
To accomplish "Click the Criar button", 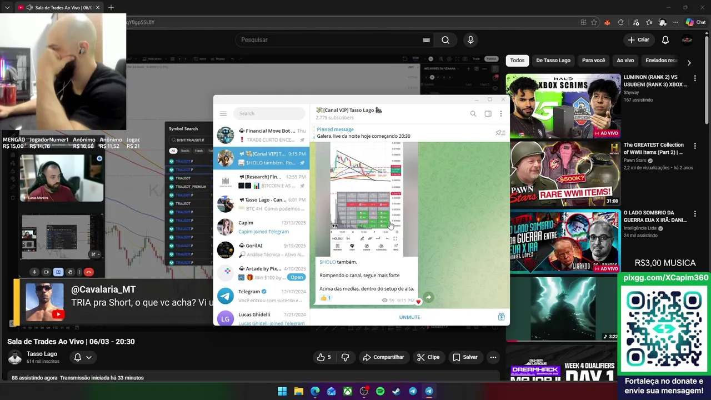I will click(638, 40).
